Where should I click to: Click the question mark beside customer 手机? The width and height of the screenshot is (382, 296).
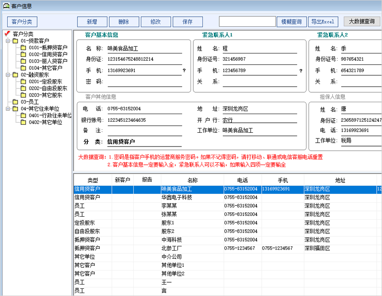[x=184, y=71]
